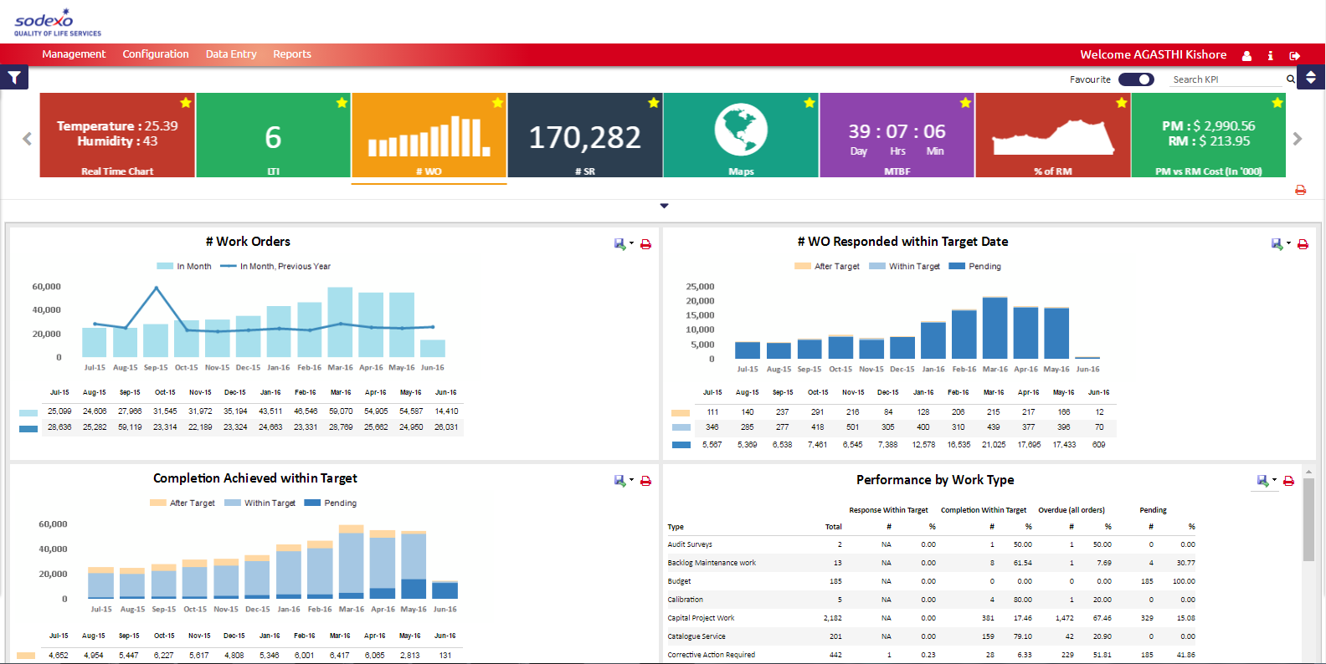Viewport: 1326px width, 664px height.
Task: Select the MTBF KPI tile
Action: pos(897,135)
